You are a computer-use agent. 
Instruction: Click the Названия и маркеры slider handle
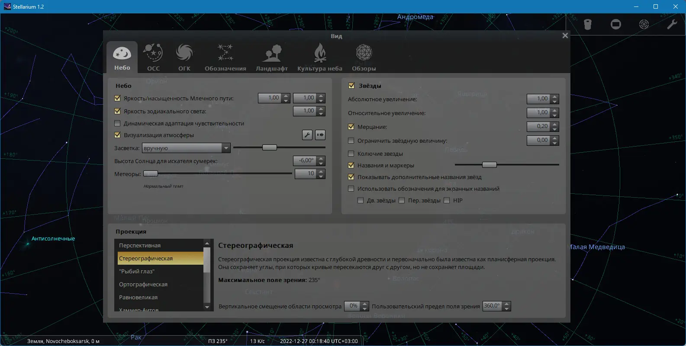(x=489, y=164)
